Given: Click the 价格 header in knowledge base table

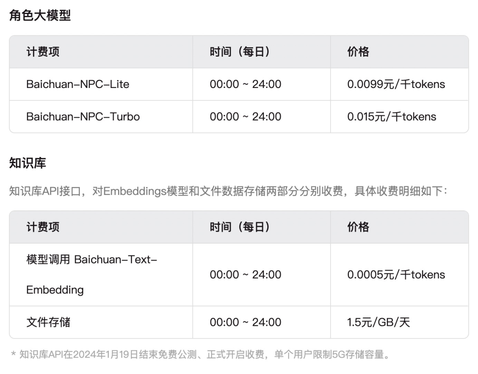Looking at the screenshot, I should tap(399, 227).
